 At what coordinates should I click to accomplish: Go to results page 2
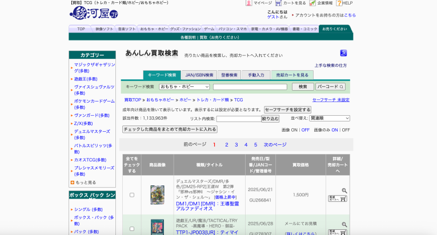pyautogui.click(x=227, y=145)
